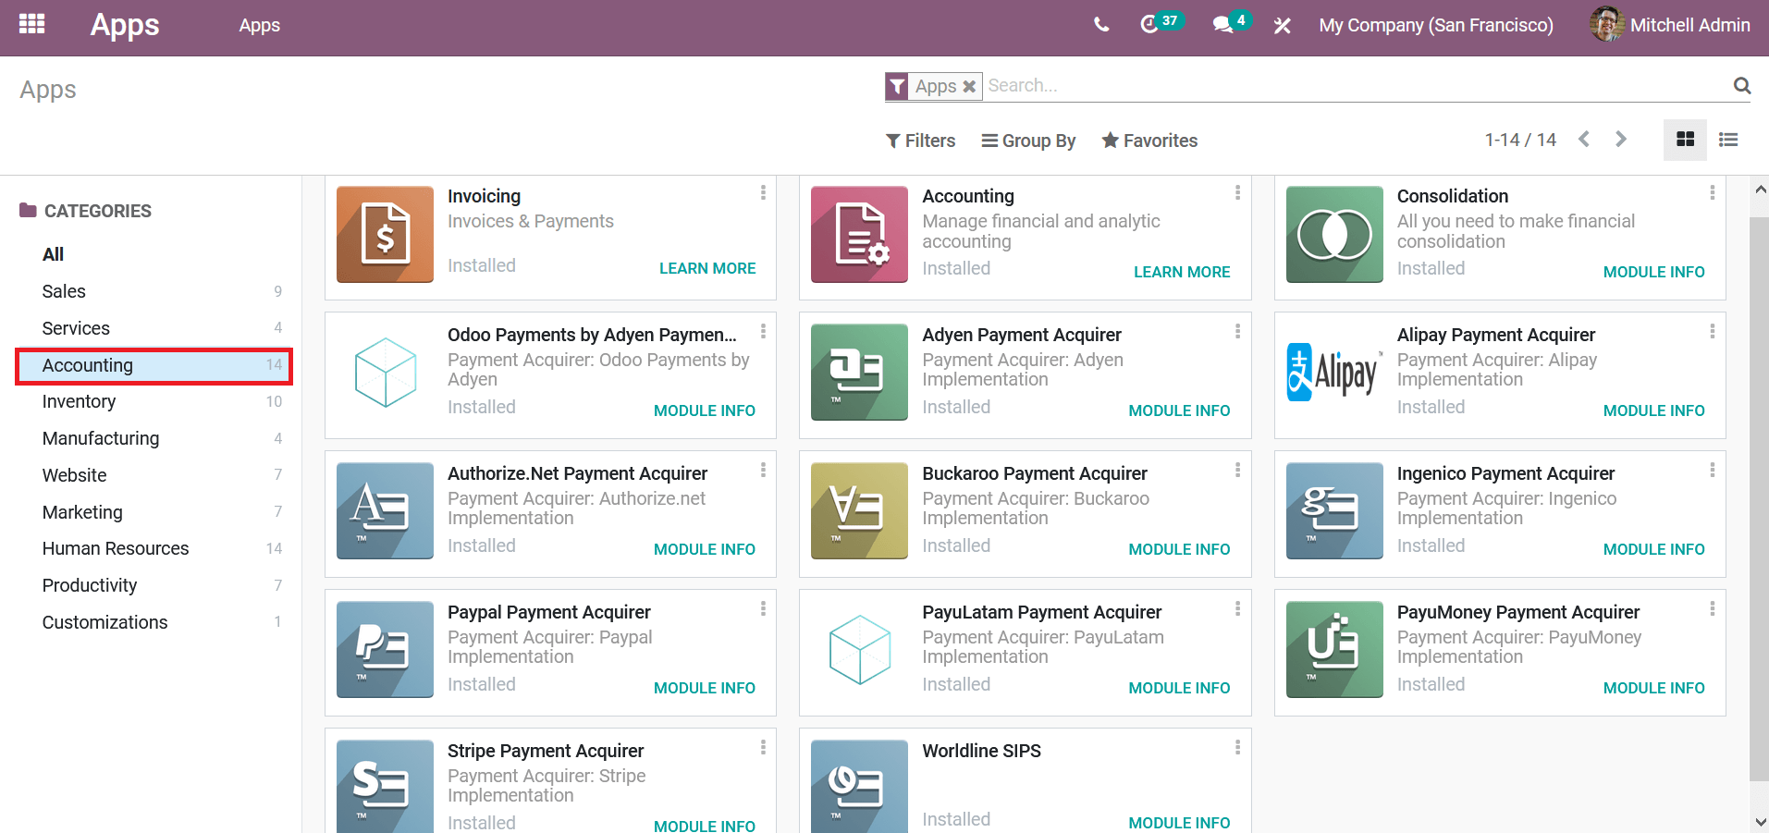The width and height of the screenshot is (1769, 833).
Task: Click Ingenico Payment Acquirer icon
Action: (x=1334, y=511)
